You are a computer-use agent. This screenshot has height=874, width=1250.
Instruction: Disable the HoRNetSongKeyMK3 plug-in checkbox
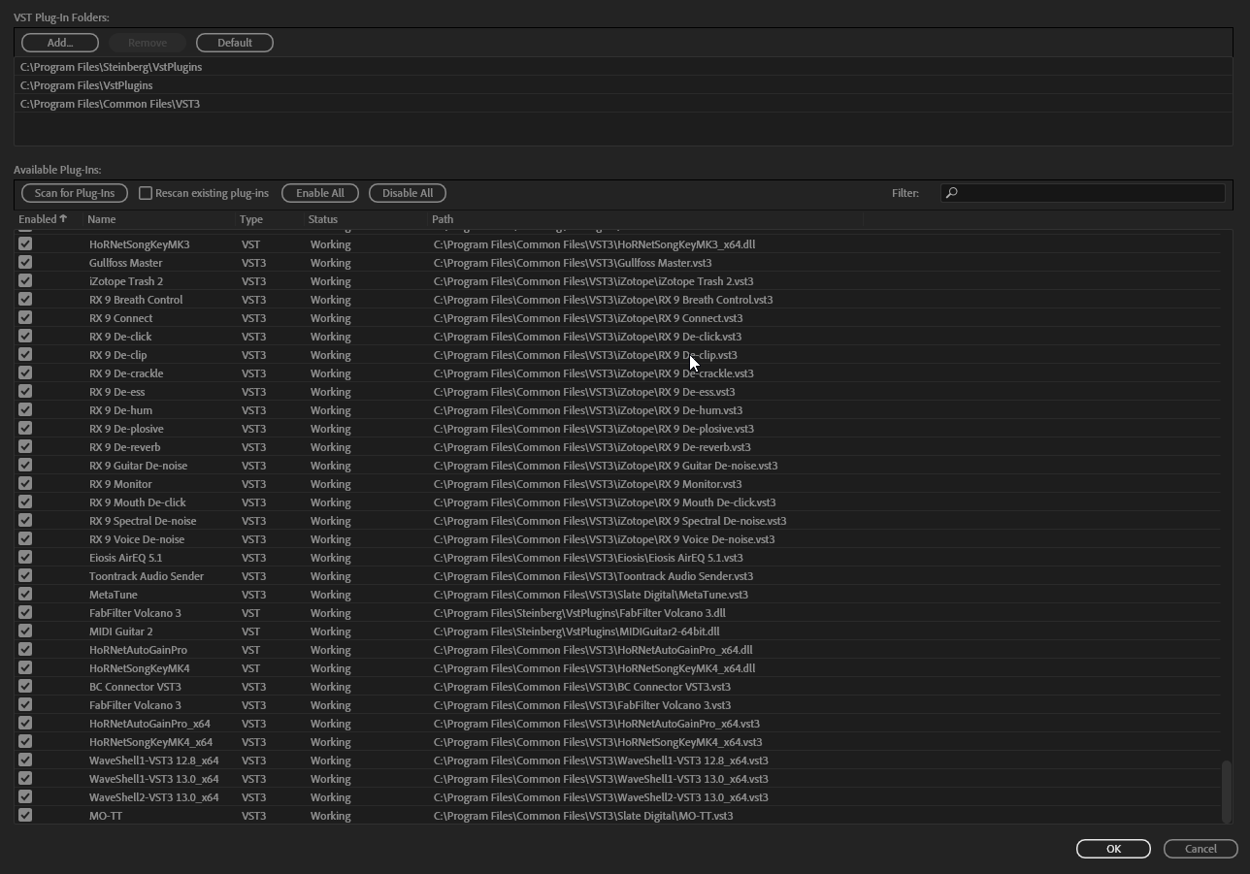pos(25,243)
